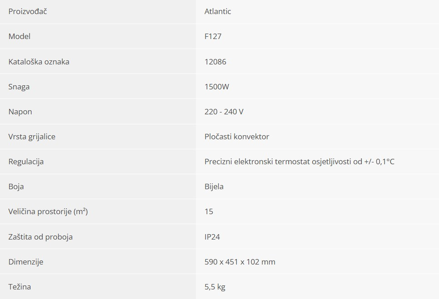439x299 pixels.
Task: Click the "Snaga" row label
Action: coord(19,87)
